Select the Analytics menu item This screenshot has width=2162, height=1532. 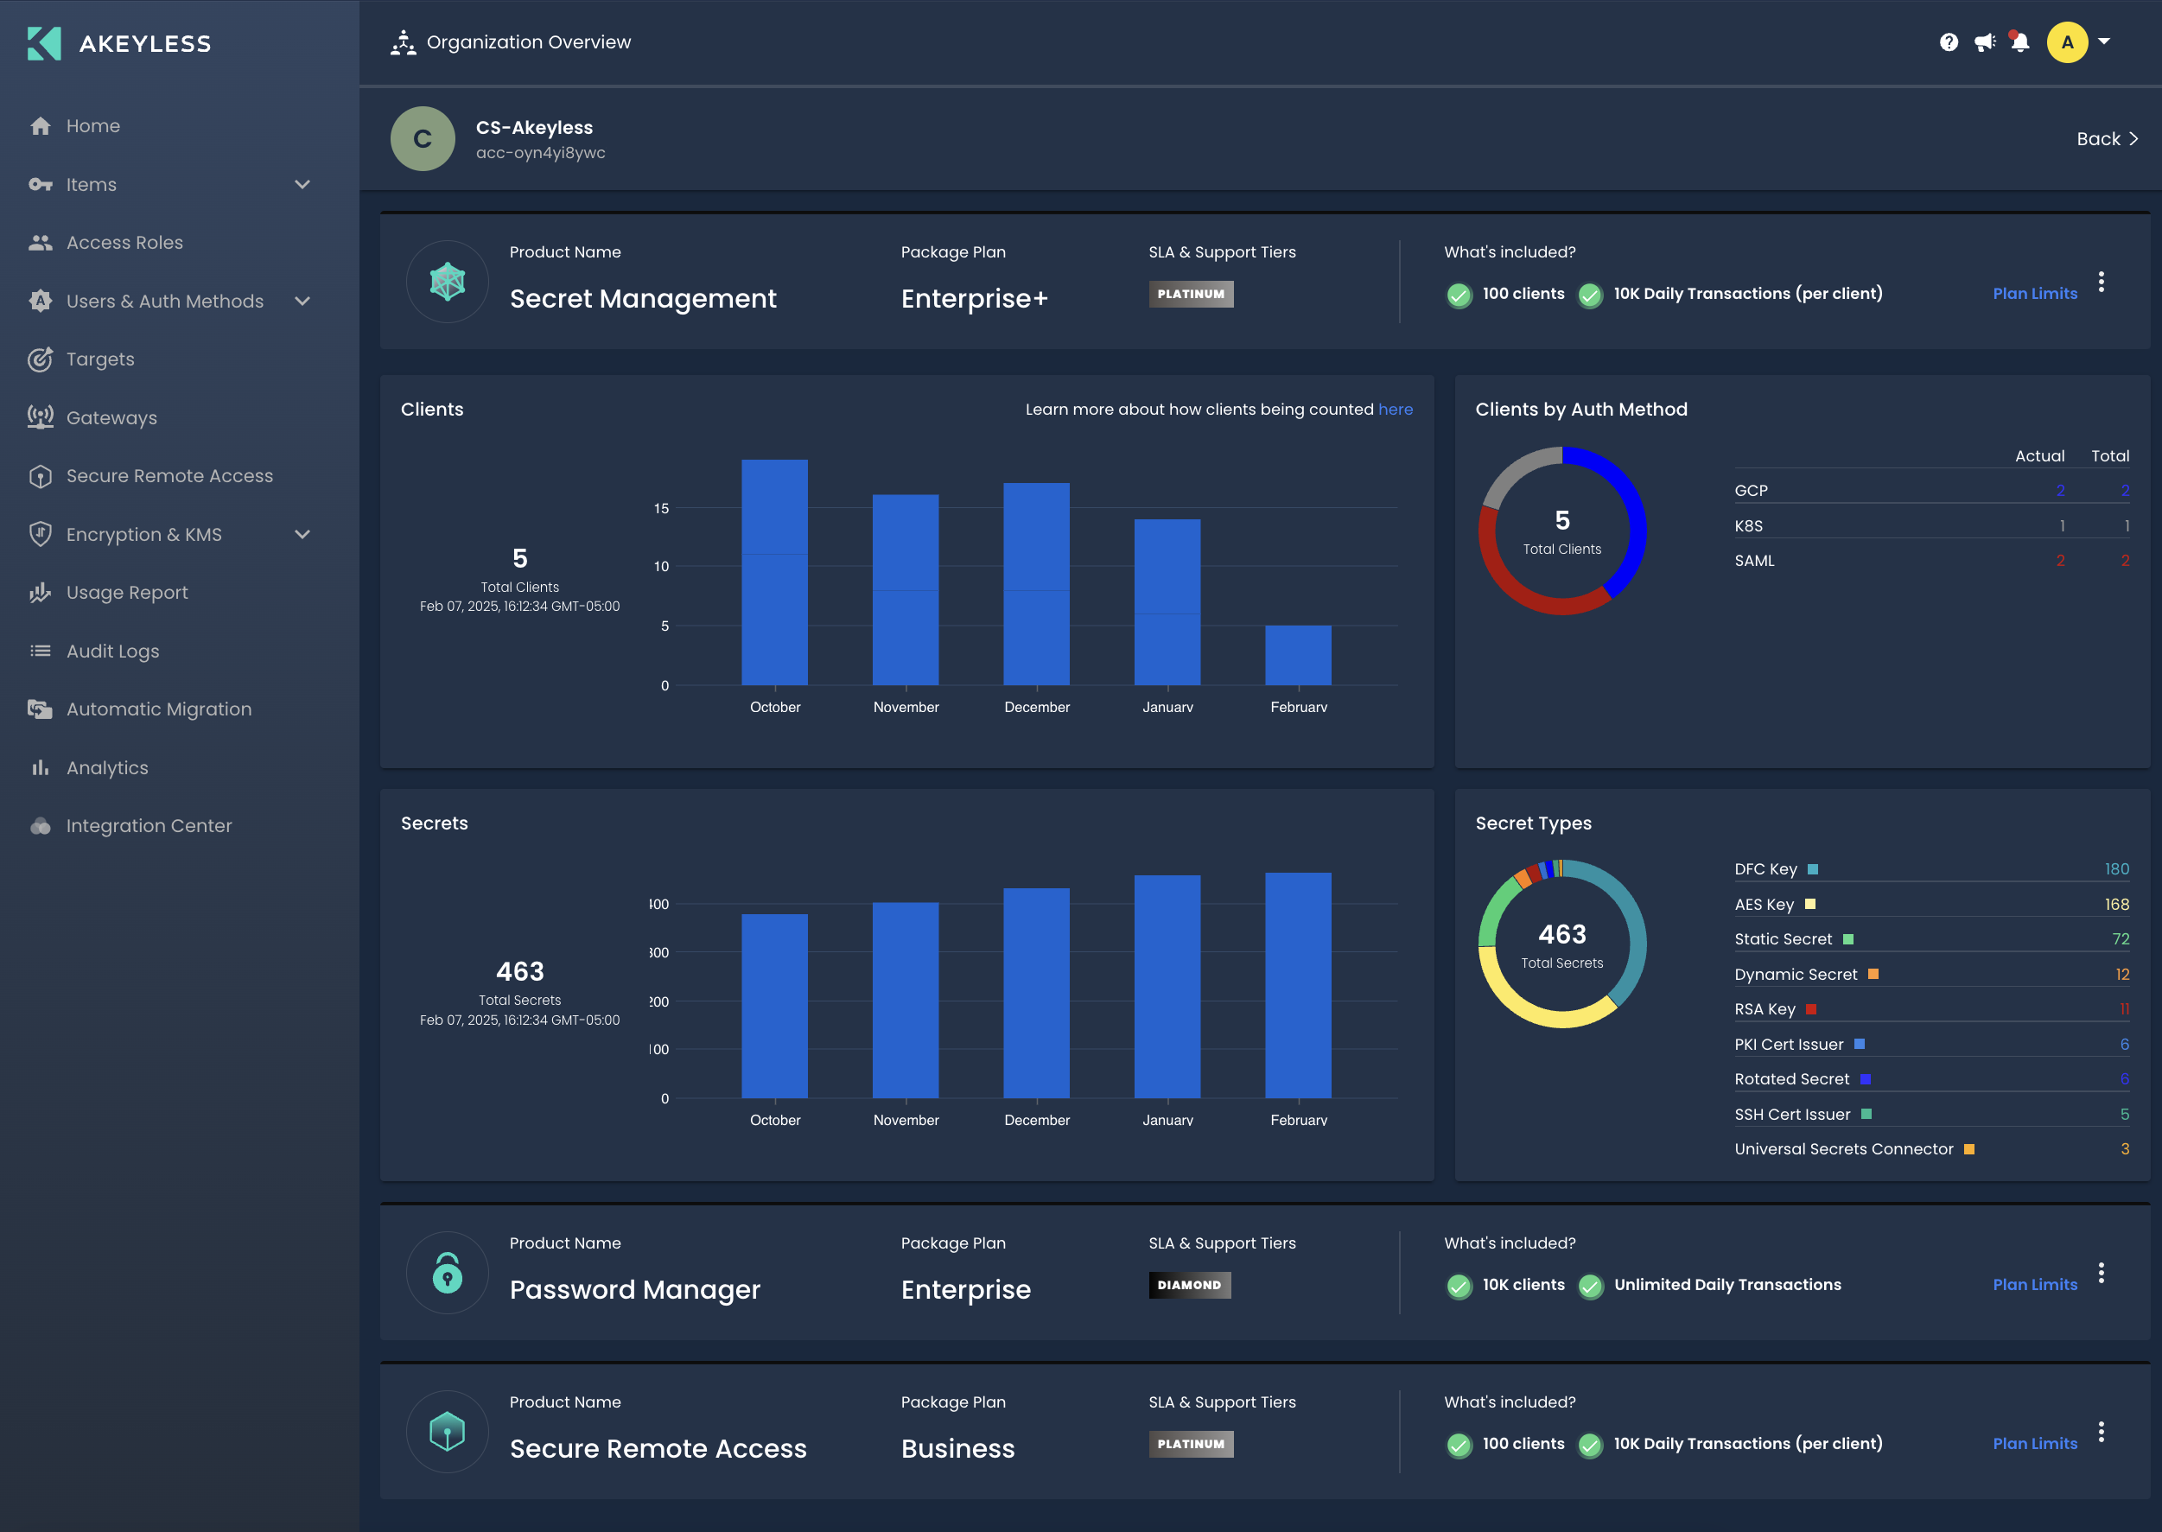coord(106,766)
